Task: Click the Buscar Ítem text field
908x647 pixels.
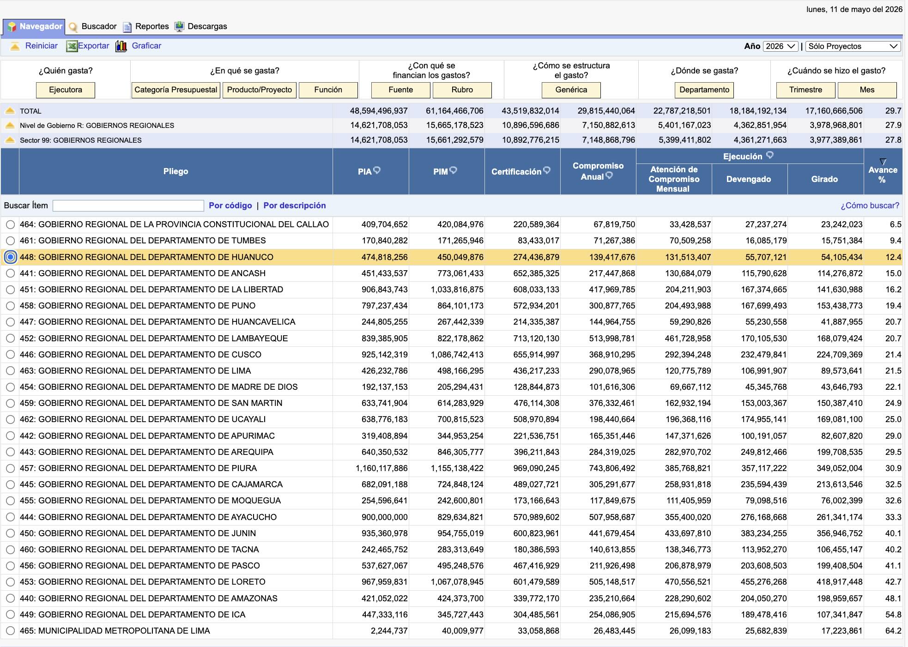Action: click(x=128, y=206)
